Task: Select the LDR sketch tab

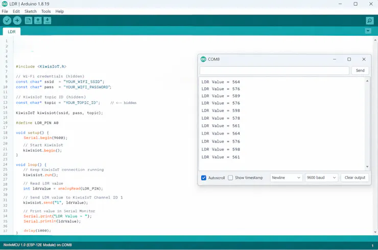Action: [12, 32]
